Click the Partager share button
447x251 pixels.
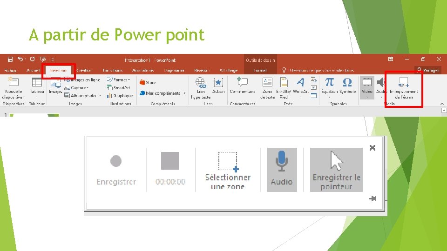(428, 70)
